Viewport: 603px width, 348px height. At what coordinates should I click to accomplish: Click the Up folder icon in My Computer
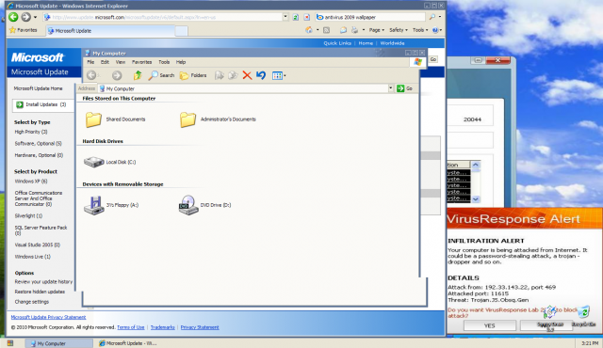click(x=138, y=75)
